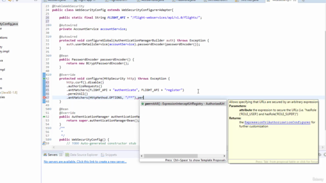Click the 'ations' entry in the explorer
The height and width of the screenshot is (183, 326).
click(4, 38)
